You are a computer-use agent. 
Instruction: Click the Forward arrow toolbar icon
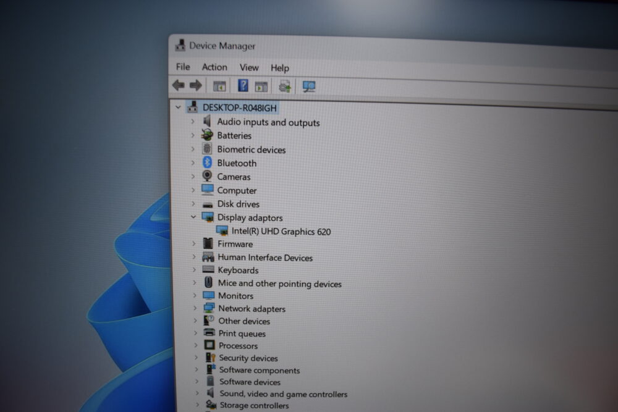point(196,85)
